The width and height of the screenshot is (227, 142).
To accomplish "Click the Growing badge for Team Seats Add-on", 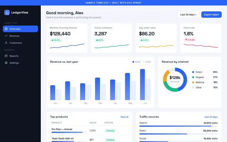I will [x=110, y=140].
